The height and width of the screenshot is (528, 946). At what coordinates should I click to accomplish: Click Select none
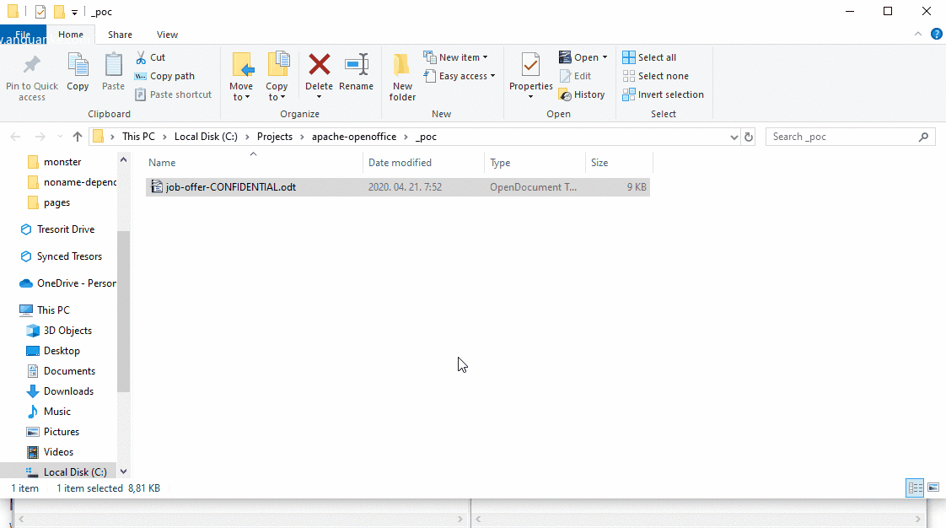tap(656, 76)
